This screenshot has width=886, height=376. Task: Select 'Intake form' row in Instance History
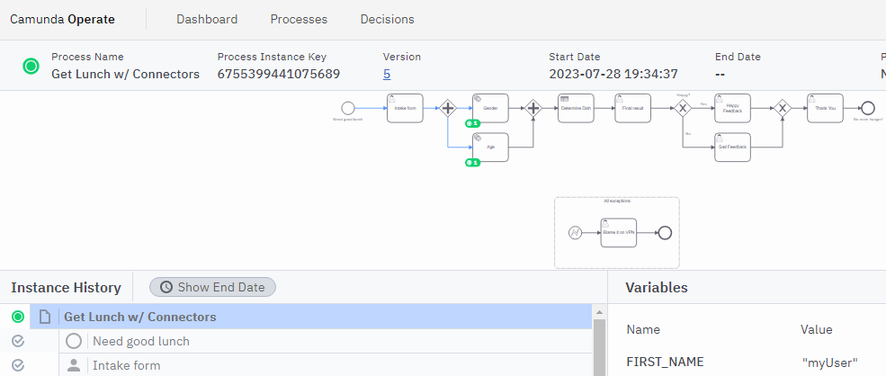coord(326,365)
